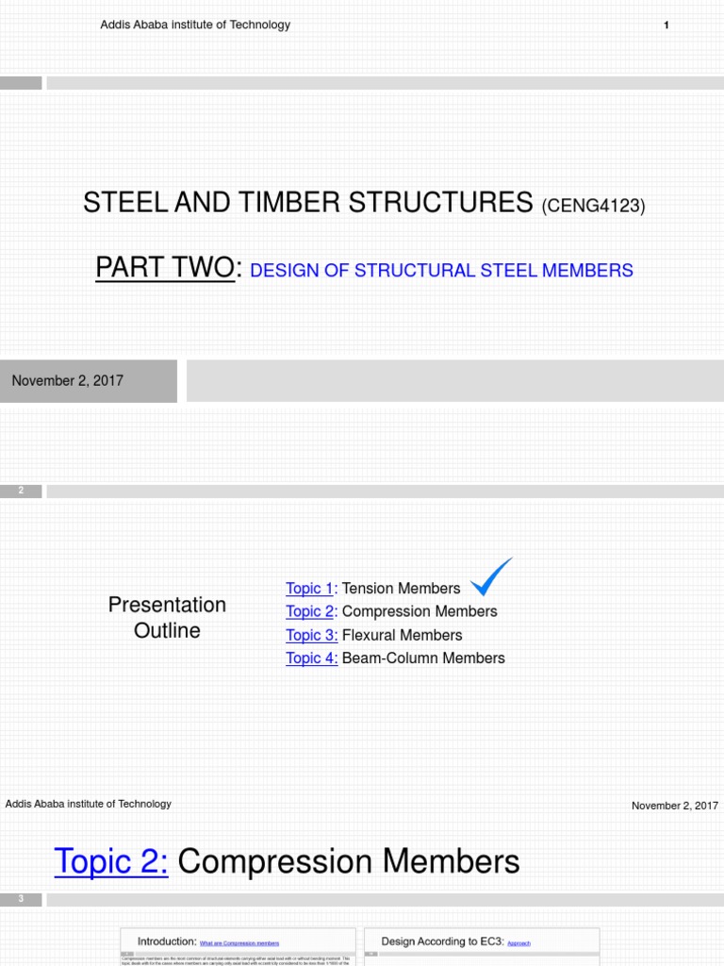Click the slide number 2 marker

coord(21,491)
